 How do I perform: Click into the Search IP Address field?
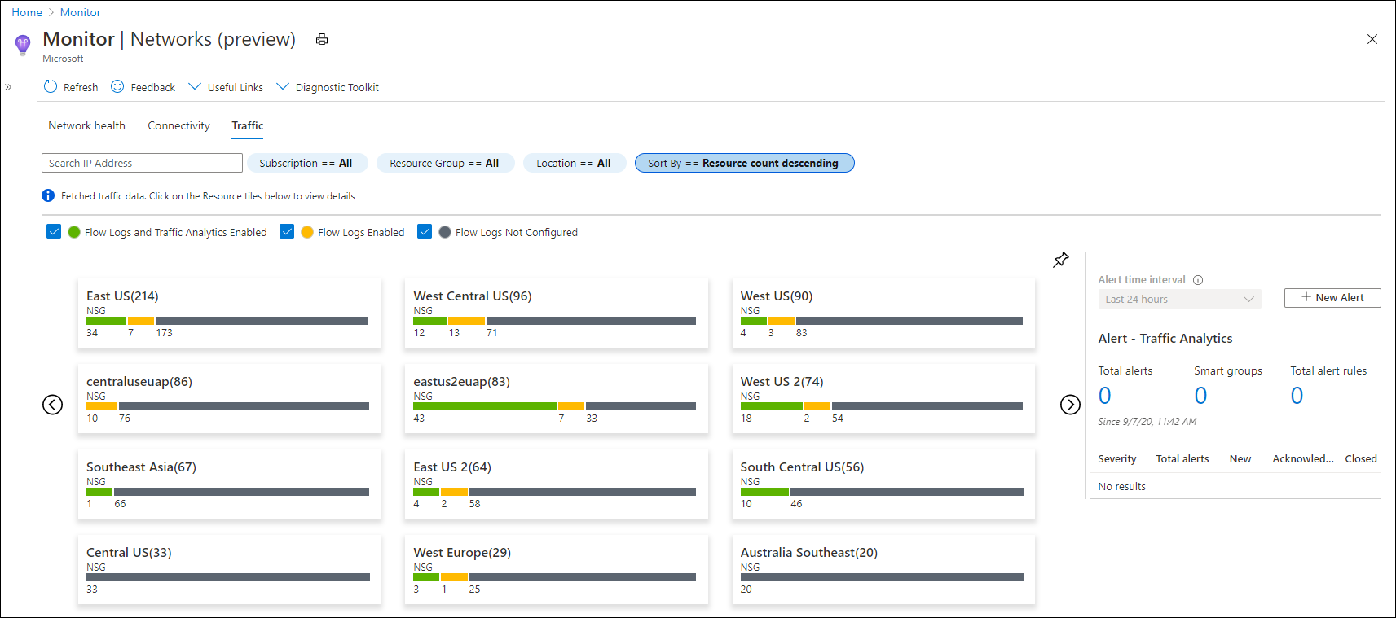coord(142,163)
